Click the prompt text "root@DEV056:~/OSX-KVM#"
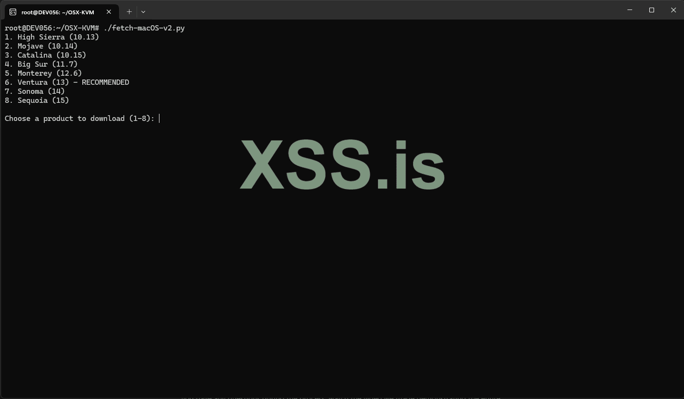This screenshot has width=684, height=399. [x=52, y=28]
